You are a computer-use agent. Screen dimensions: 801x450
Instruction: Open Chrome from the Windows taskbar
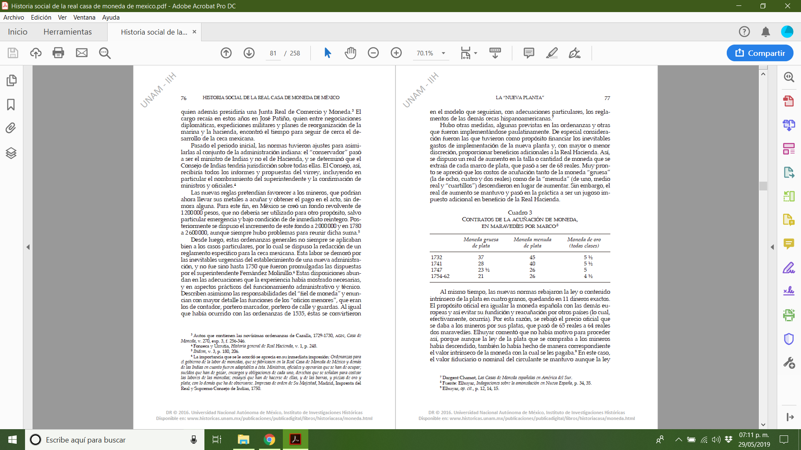coord(270,440)
